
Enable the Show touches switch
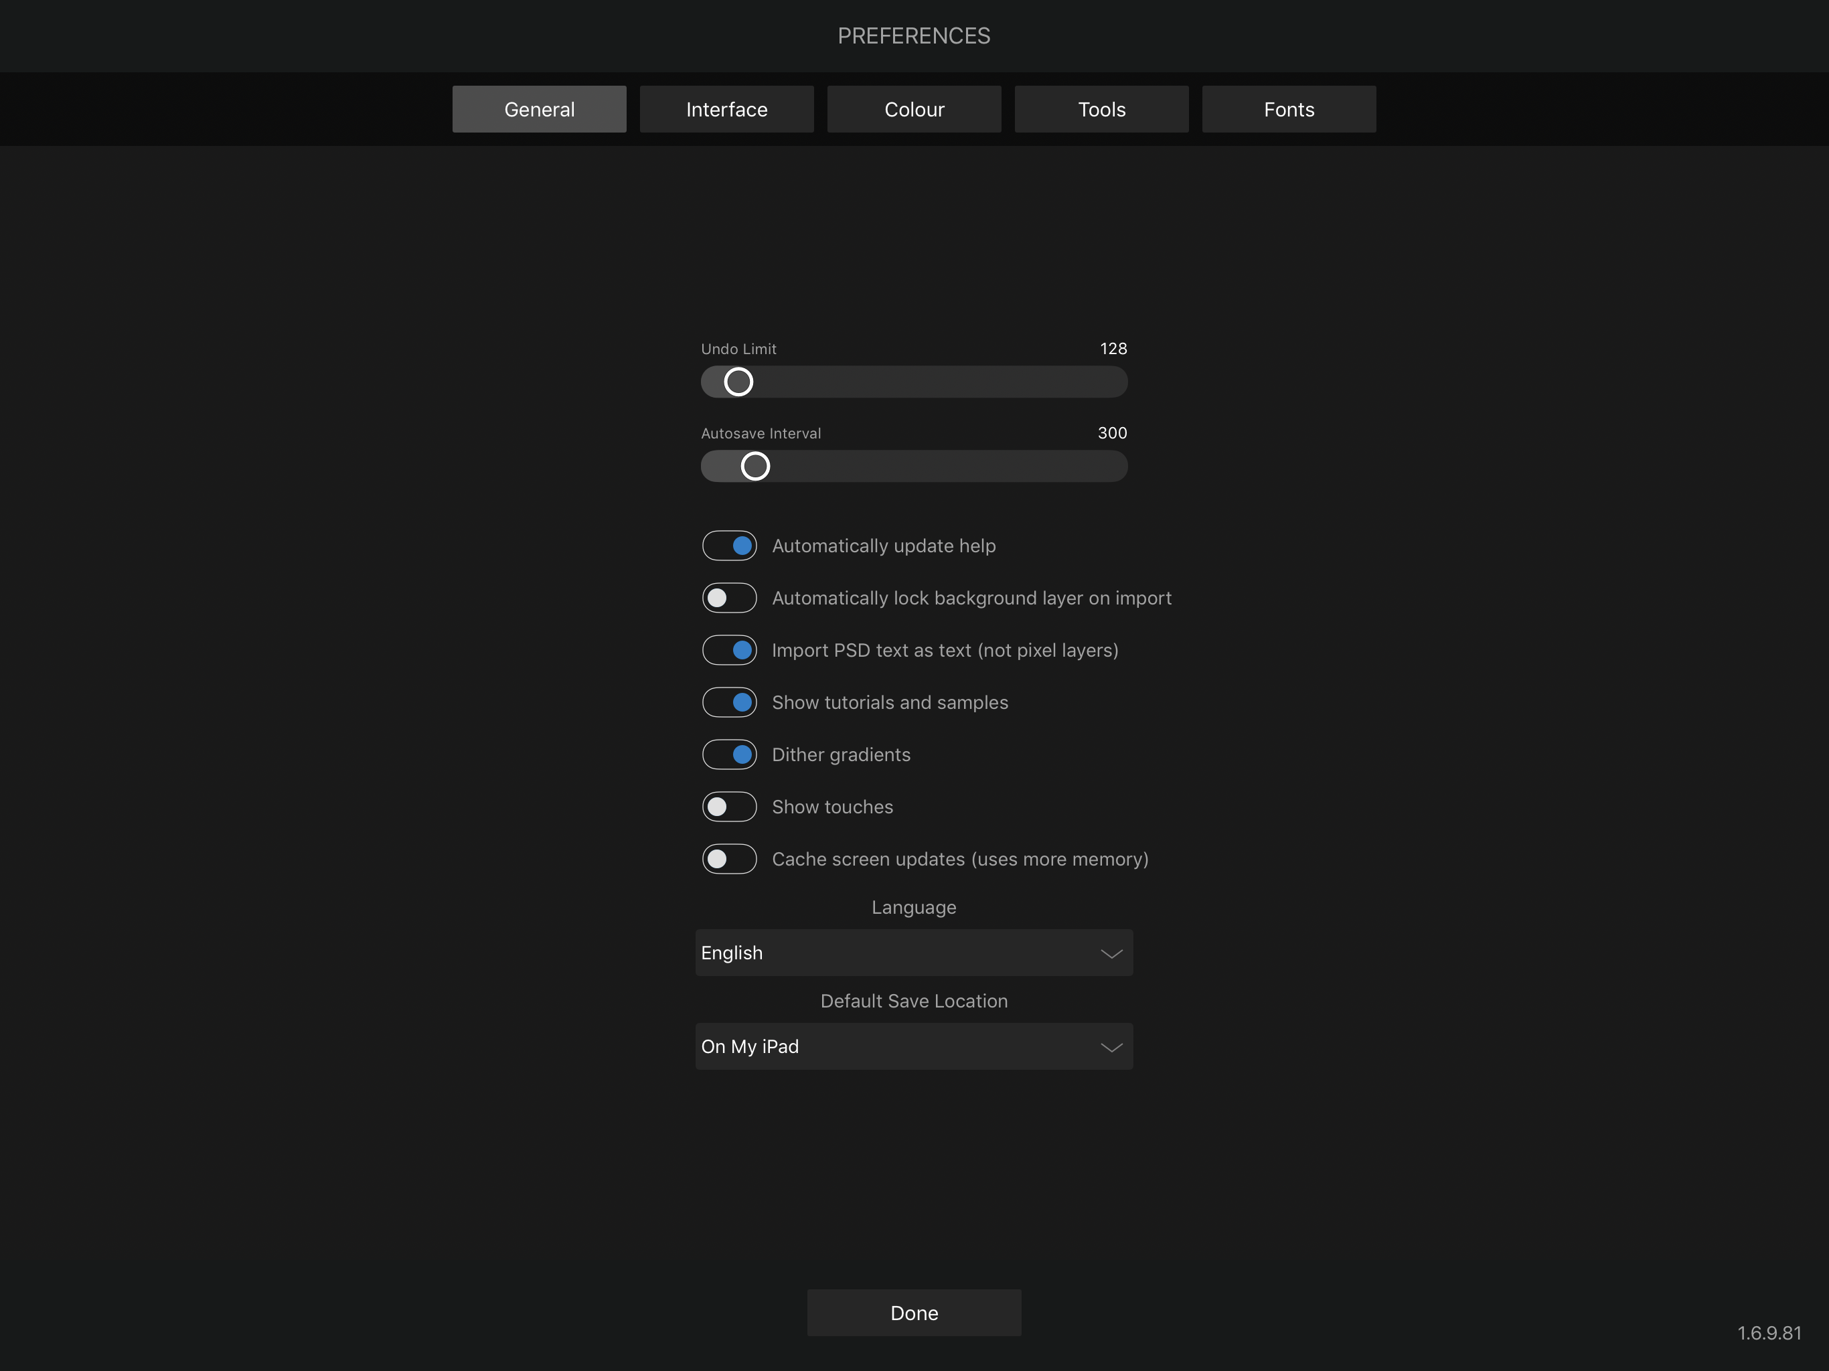pyautogui.click(x=729, y=807)
